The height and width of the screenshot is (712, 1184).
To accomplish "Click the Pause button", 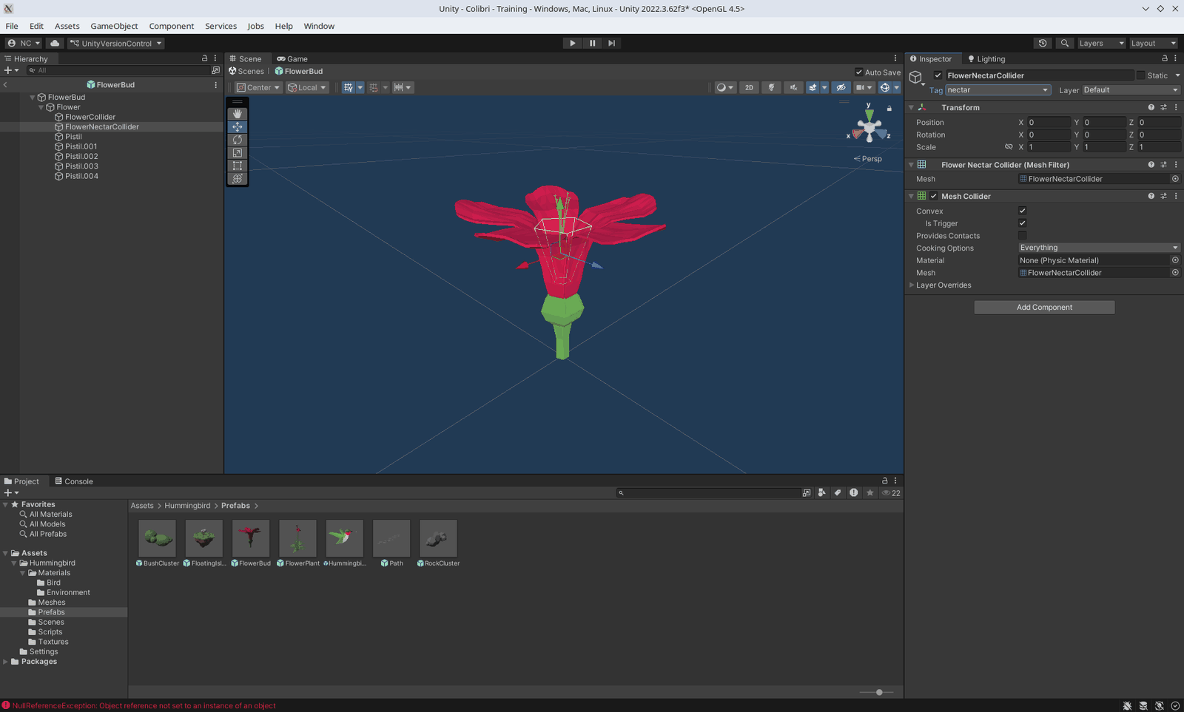I will [592, 43].
